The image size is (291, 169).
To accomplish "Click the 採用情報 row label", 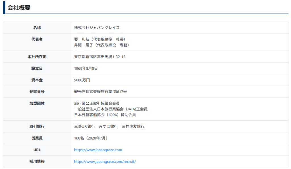I will (x=37, y=162).
